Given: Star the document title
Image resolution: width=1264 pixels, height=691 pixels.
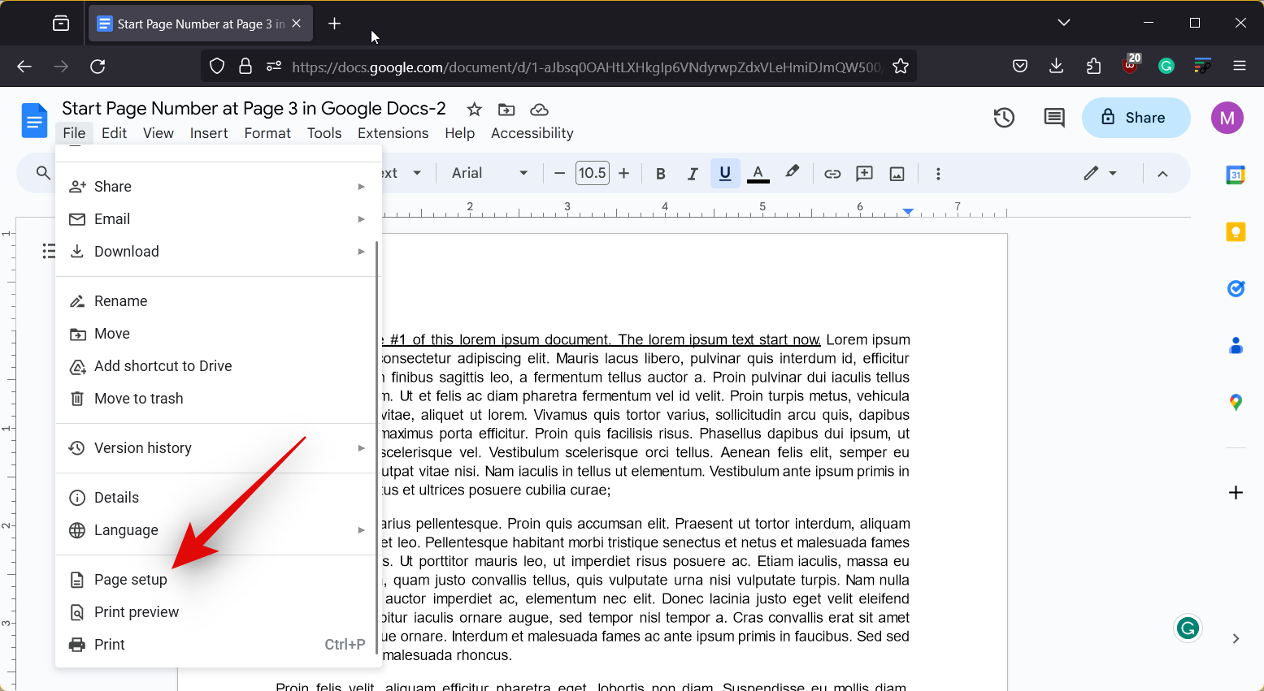Looking at the screenshot, I should tap(475, 110).
